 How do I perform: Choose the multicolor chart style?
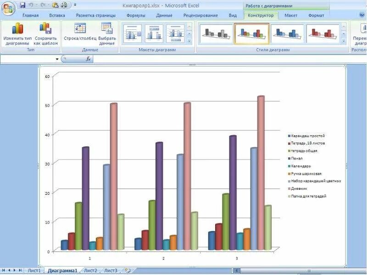pyautogui.click(x=252, y=33)
